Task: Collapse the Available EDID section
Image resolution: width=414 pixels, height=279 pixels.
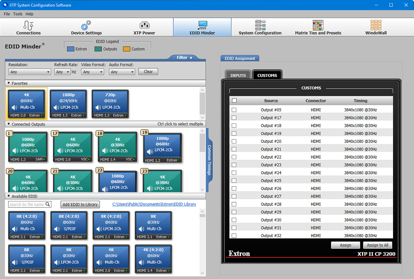Action: (x=9, y=196)
